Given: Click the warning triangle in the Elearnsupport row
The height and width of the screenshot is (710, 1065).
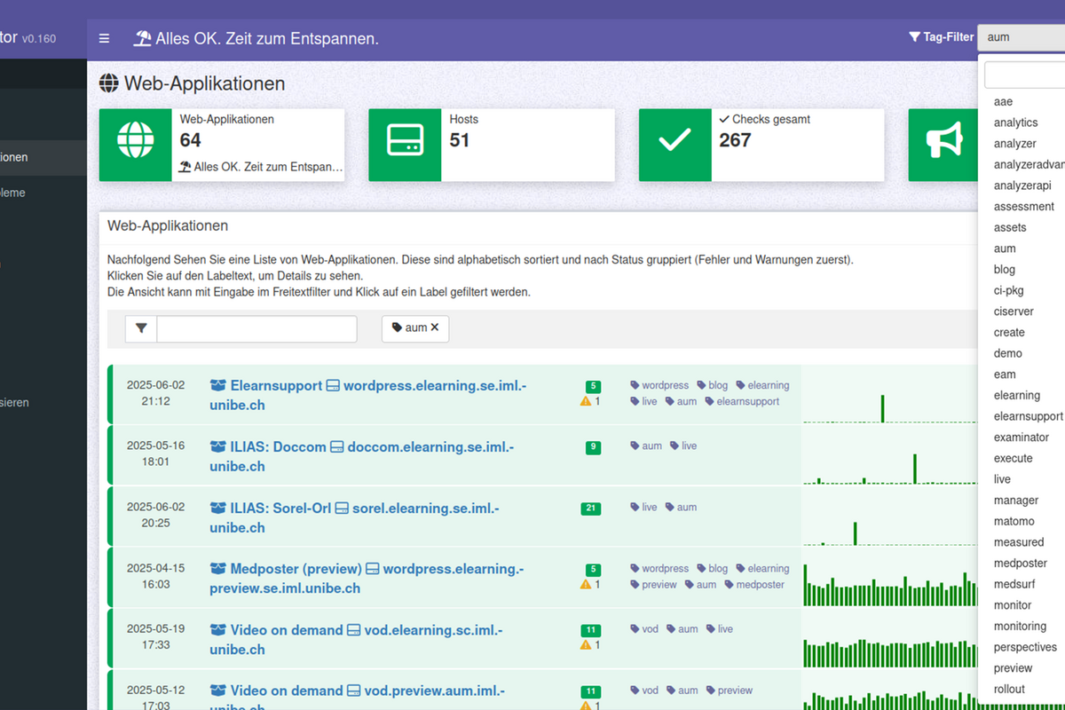Looking at the screenshot, I should [x=585, y=401].
